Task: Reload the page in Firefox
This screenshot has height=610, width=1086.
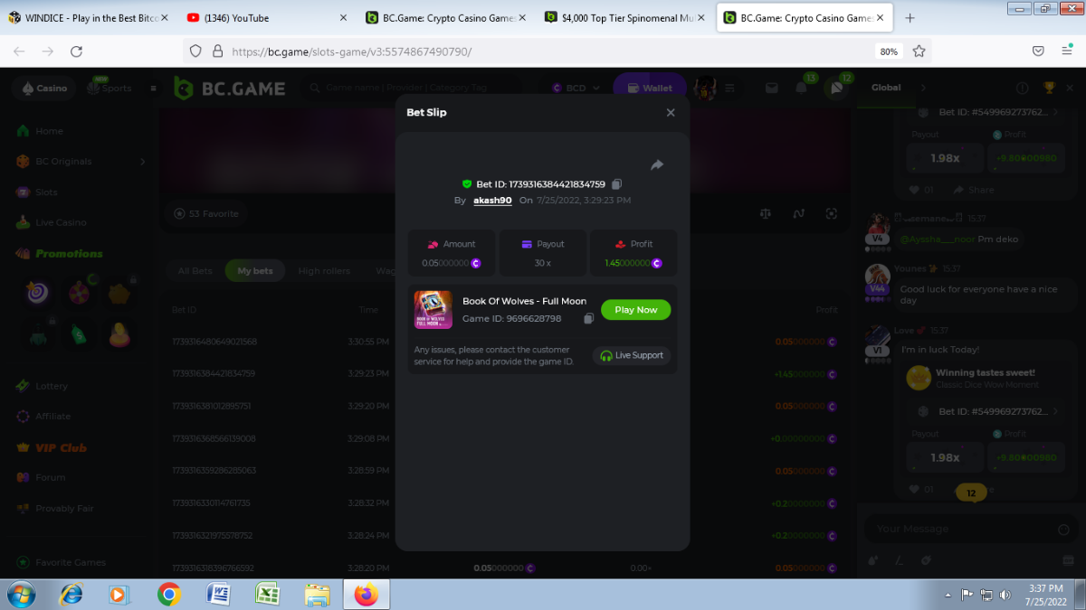Action: click(x=76, y=52)
